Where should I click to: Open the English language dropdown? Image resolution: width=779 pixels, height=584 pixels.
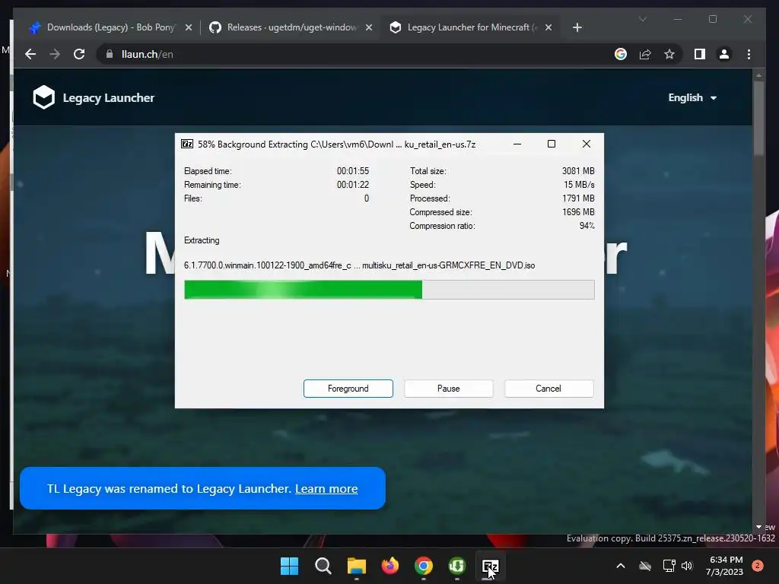(x=692, y=98)
